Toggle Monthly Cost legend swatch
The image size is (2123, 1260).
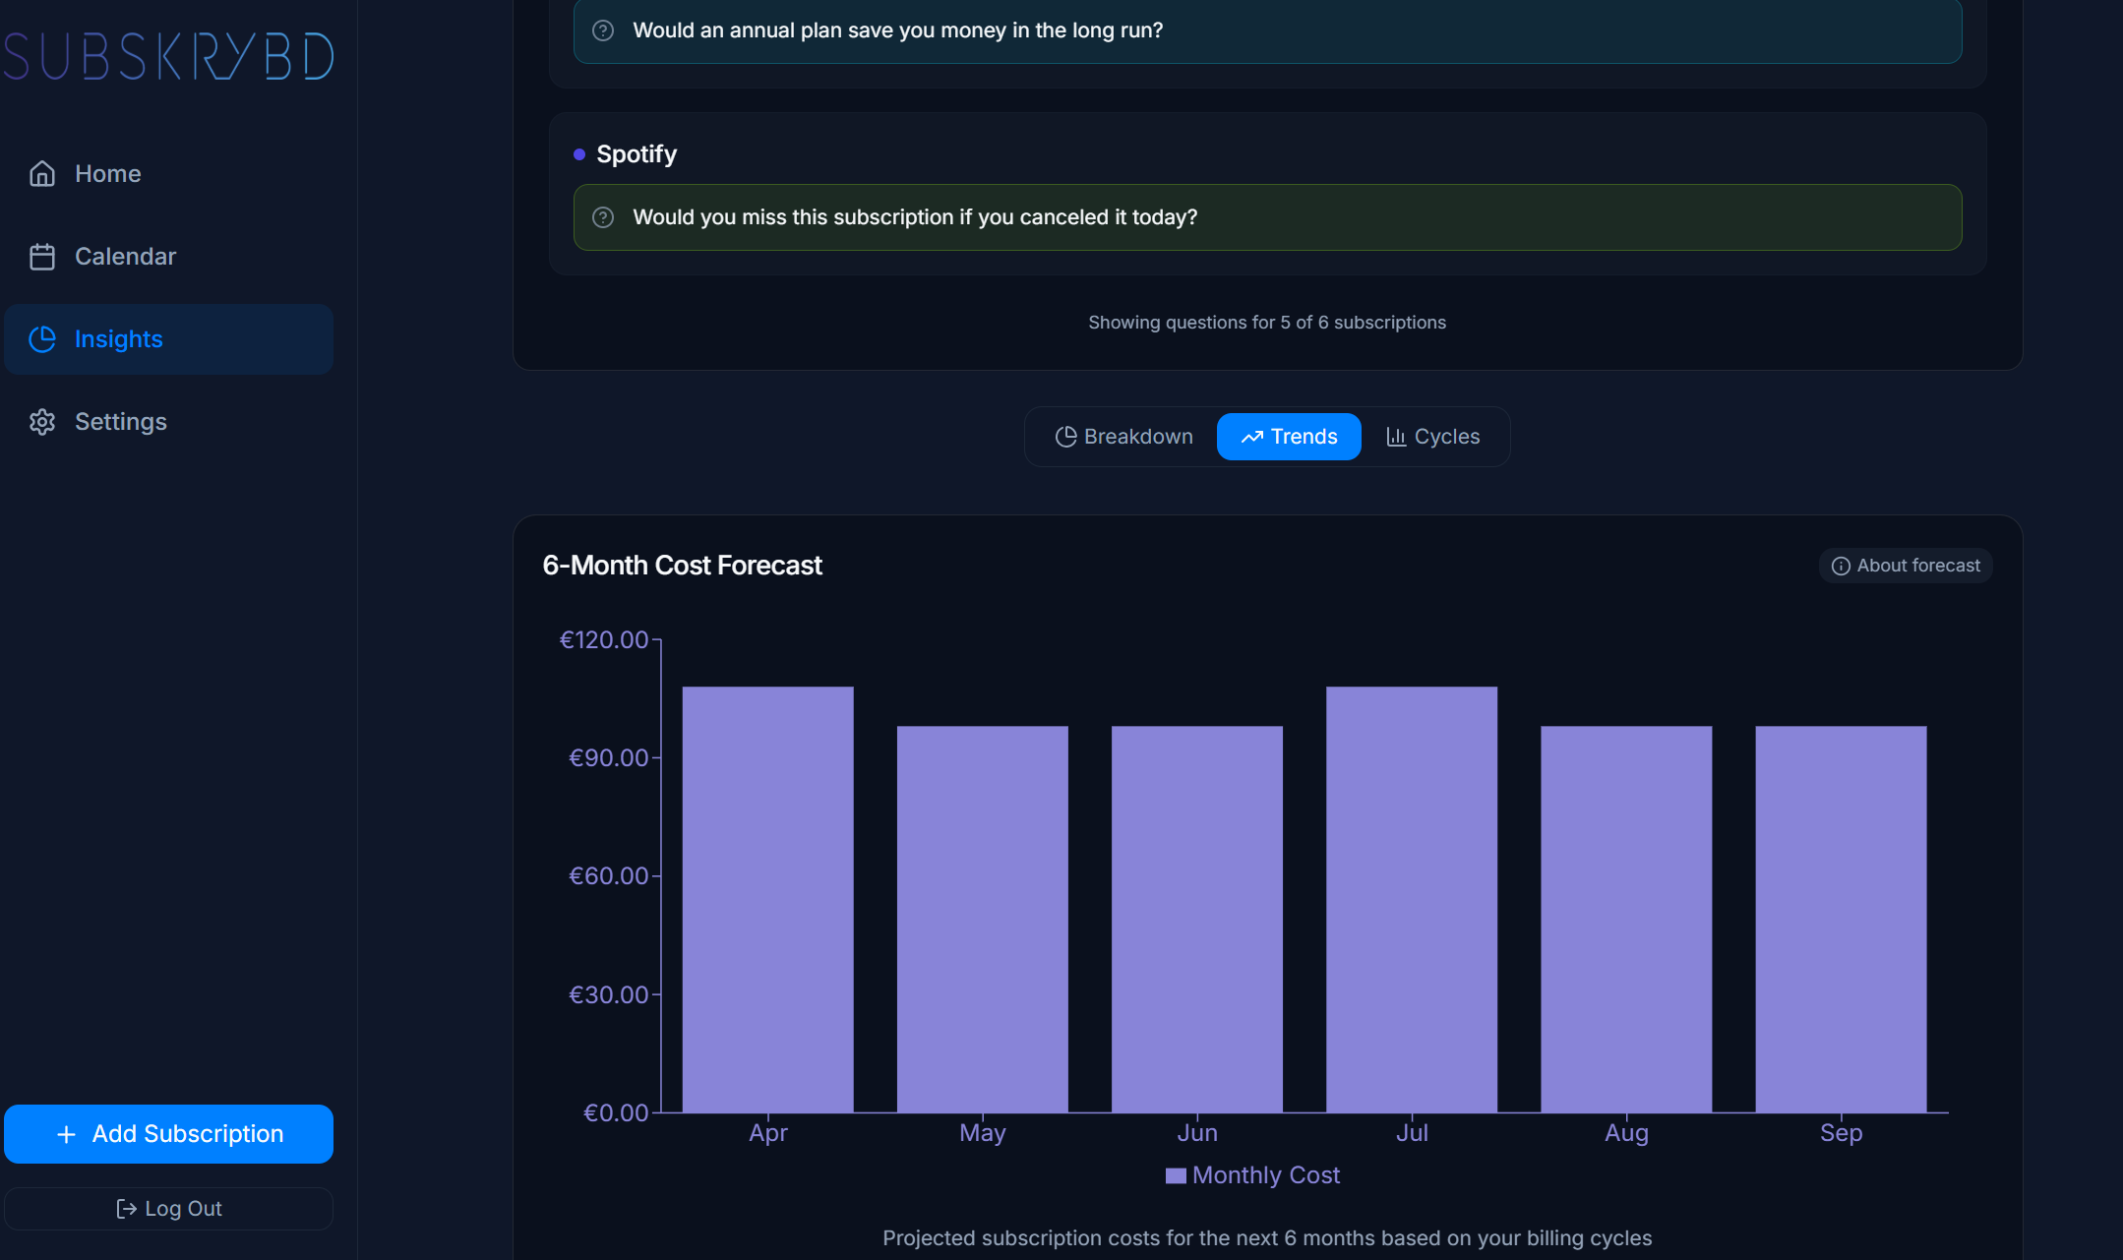[1176, 1175]
